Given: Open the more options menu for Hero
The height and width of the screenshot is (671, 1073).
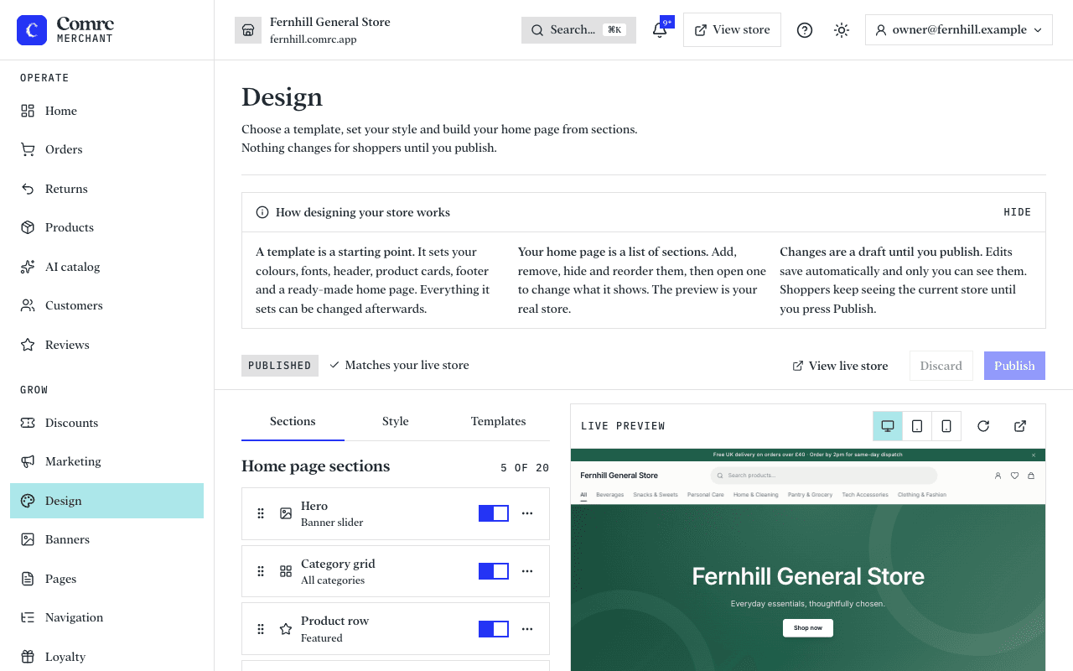Looking at the screenshot, I should (527, 513).
